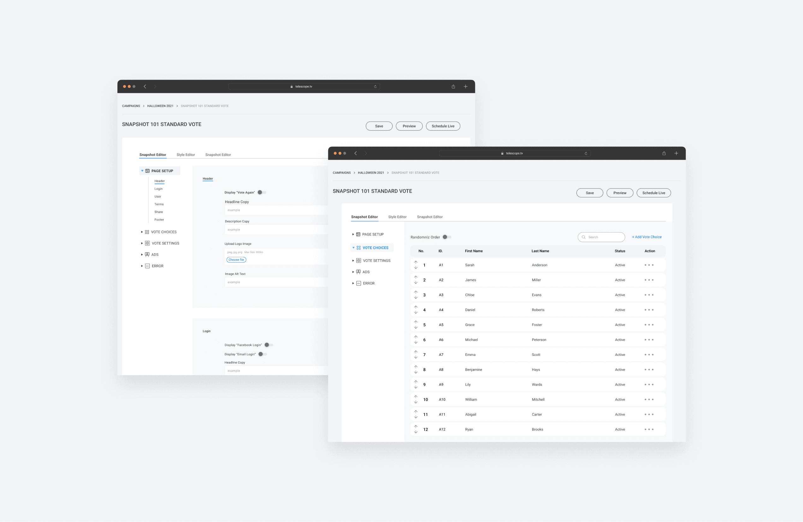Move Sarah Anderson row down with arrow
The image size is (803, 522).
coord(416,268)
